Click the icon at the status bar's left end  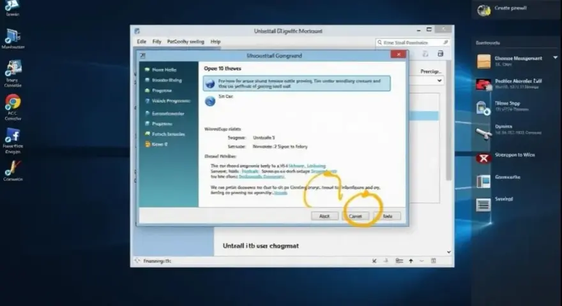point(137,261)
